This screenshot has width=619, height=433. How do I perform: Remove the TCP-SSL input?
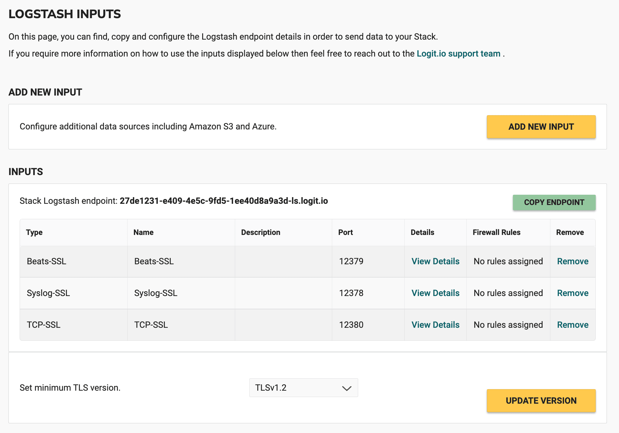572,325
